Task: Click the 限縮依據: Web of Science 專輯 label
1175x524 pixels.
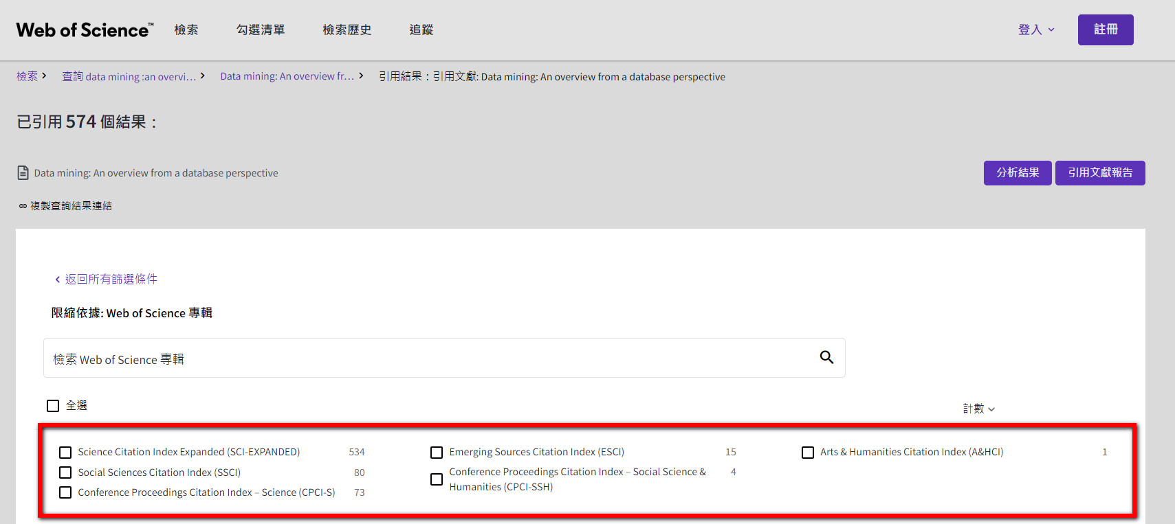Action: 132,313
